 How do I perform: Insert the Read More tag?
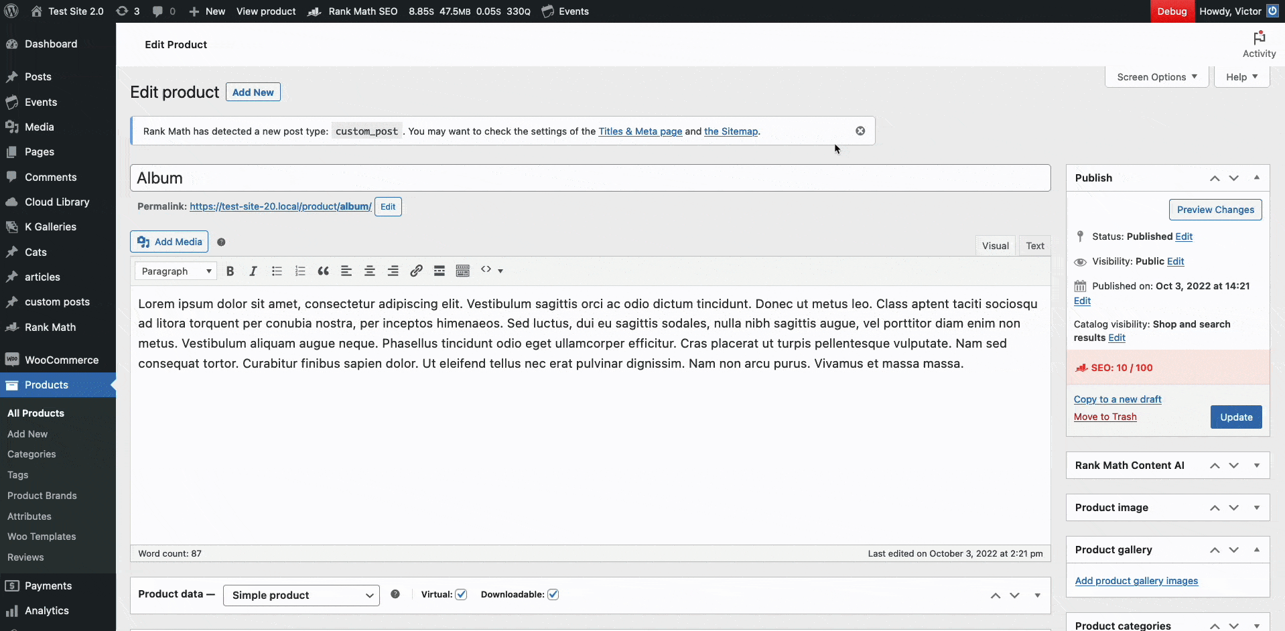click(439, 271)
